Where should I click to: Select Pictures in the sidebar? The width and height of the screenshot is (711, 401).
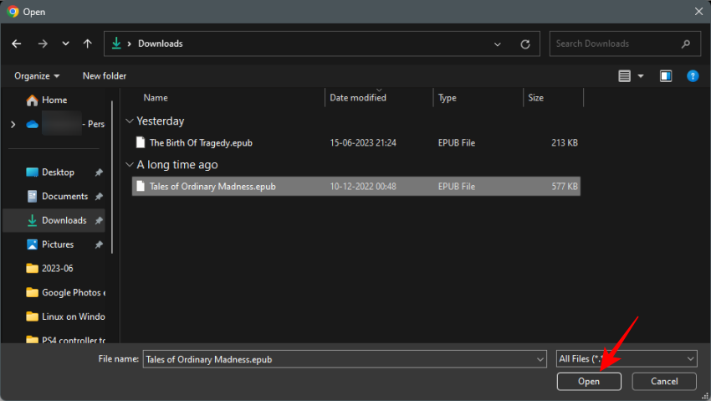click(57, 244)
